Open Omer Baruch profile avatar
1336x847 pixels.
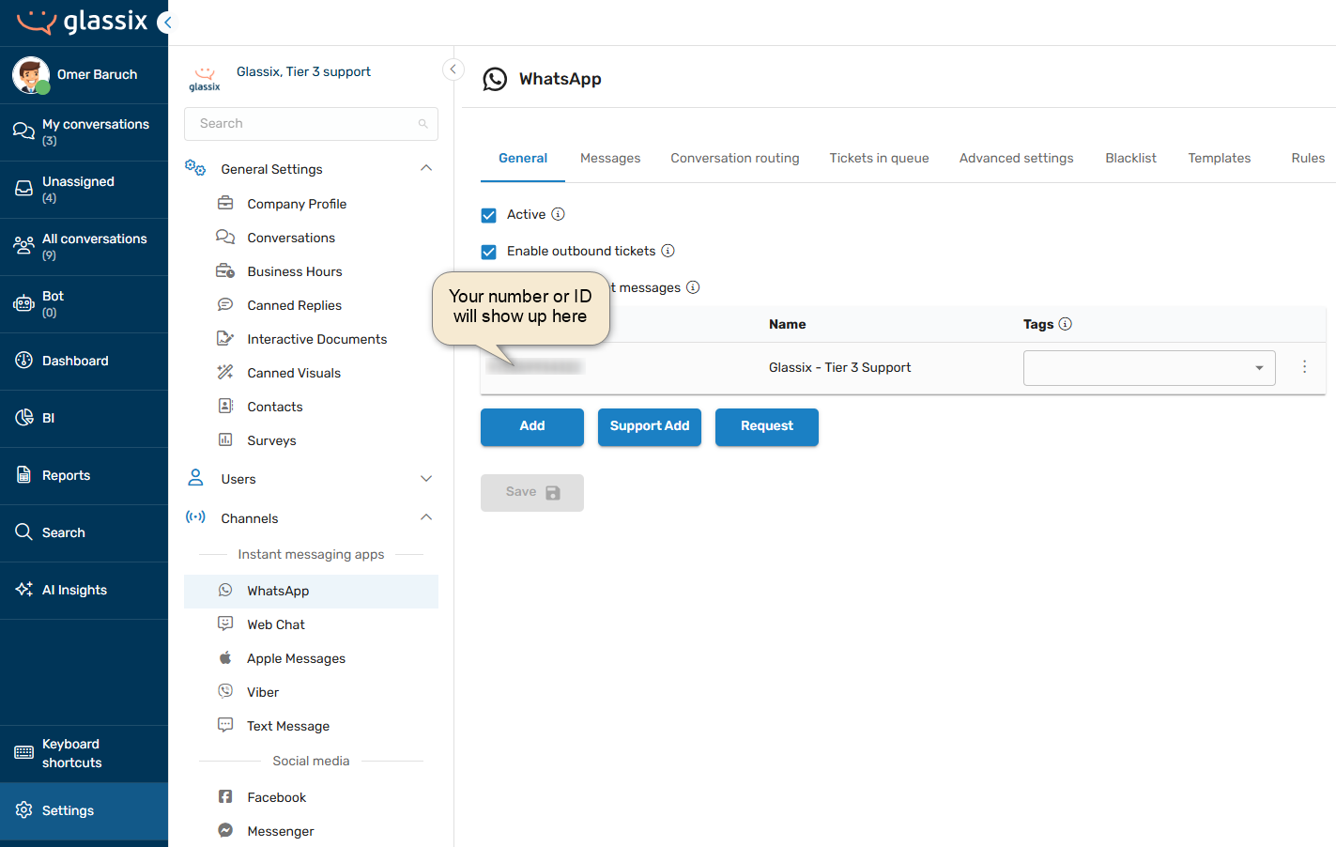coord(31,75)
